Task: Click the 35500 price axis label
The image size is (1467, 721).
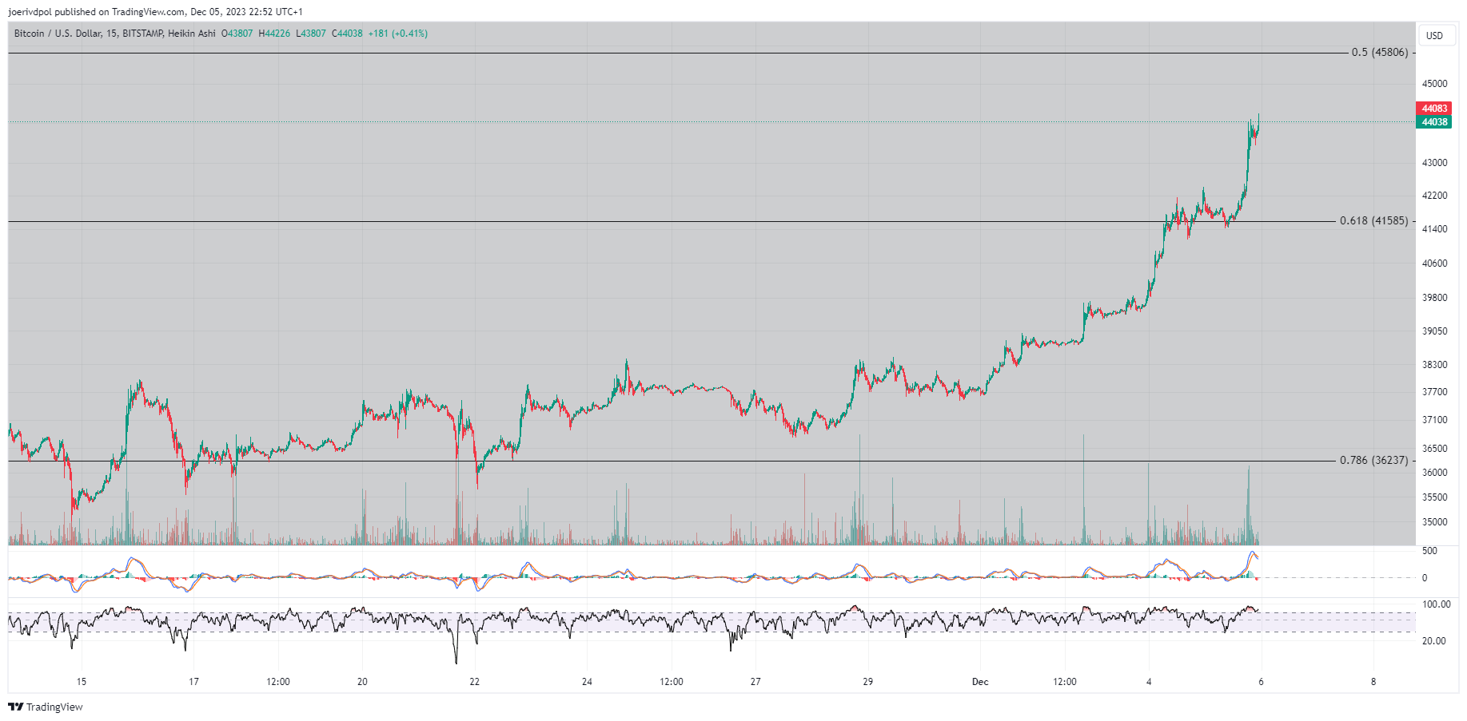Action: (1434, 497)
